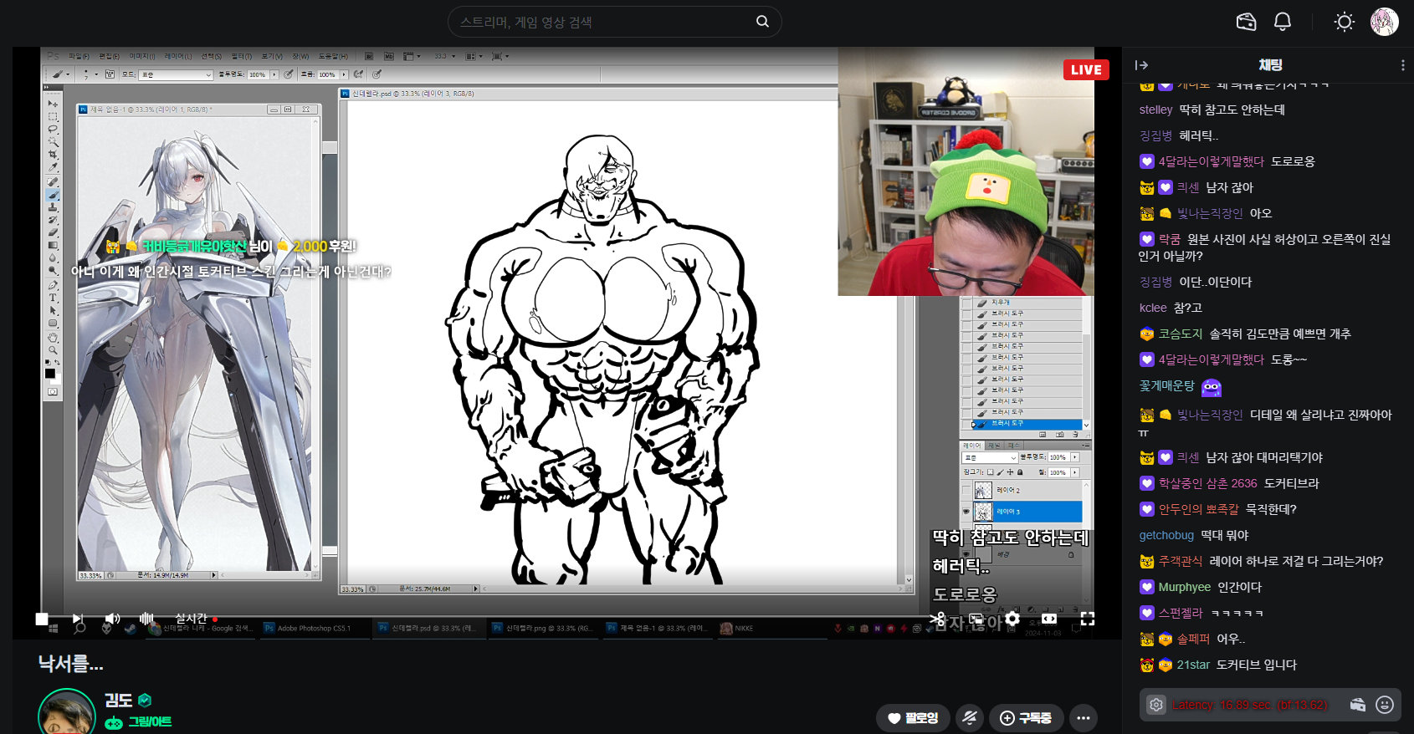1414x734 pixels.
Task: Open the 이미지(I) menu
Action: point(142,56)
